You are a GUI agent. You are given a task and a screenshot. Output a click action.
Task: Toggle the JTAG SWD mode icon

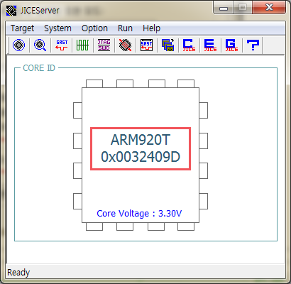click(104, 45)
